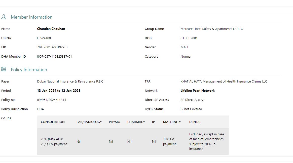Click the date of birth 01-Jul-2001
The image size is (293, 163).
click(x=189, y=38)
